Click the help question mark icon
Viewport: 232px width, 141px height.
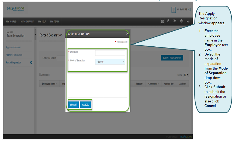[x=181, y=22]
